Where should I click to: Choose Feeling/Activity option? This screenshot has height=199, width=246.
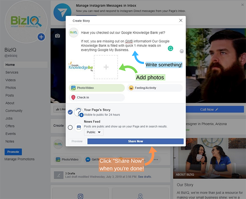(155, 88)
